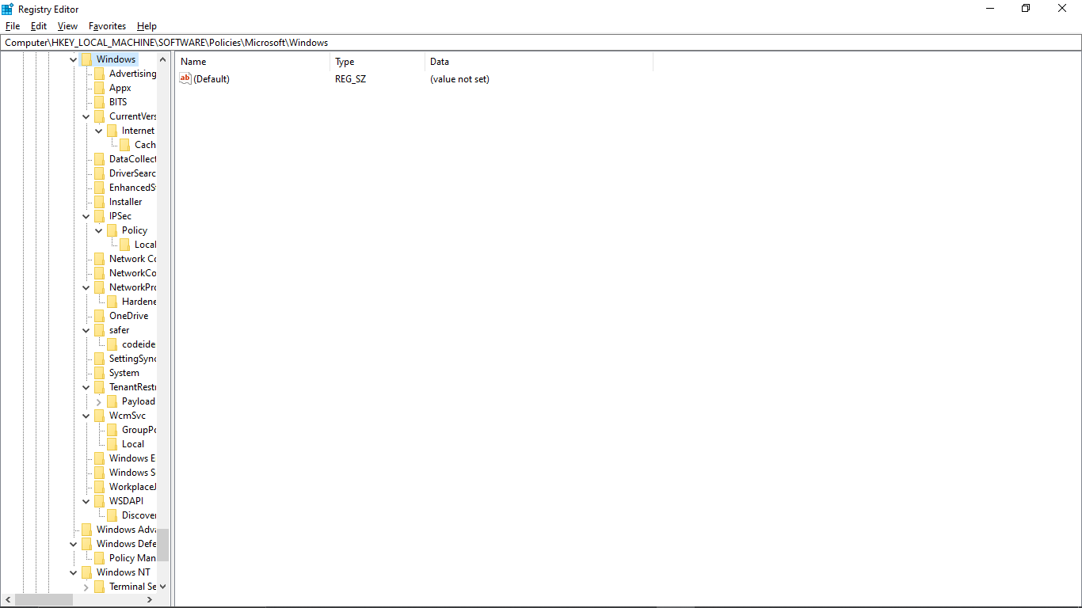The image size is (1082, 608).
Task: Click the Name column header
Action: point(252,61)
